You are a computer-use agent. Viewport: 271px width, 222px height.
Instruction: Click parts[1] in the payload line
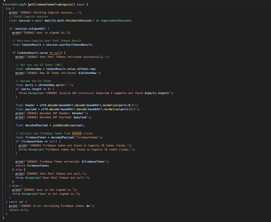click(127, 109)
